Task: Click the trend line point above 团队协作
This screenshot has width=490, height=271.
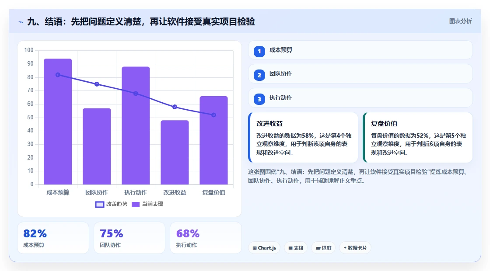Action: coord(97,84)
